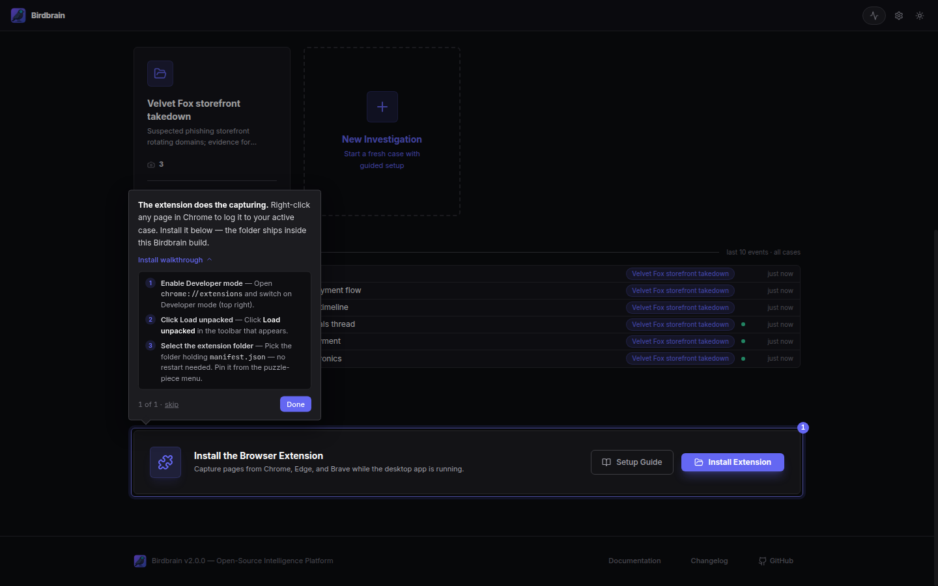The height and width of the screenshot is (586, 938).
Task: Toggle light theme with the sun icon
Action: (920, 16)
